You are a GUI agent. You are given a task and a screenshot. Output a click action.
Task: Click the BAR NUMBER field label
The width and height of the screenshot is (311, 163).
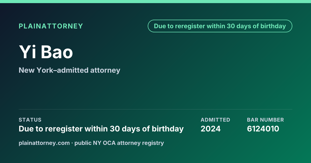pos(265,120)
